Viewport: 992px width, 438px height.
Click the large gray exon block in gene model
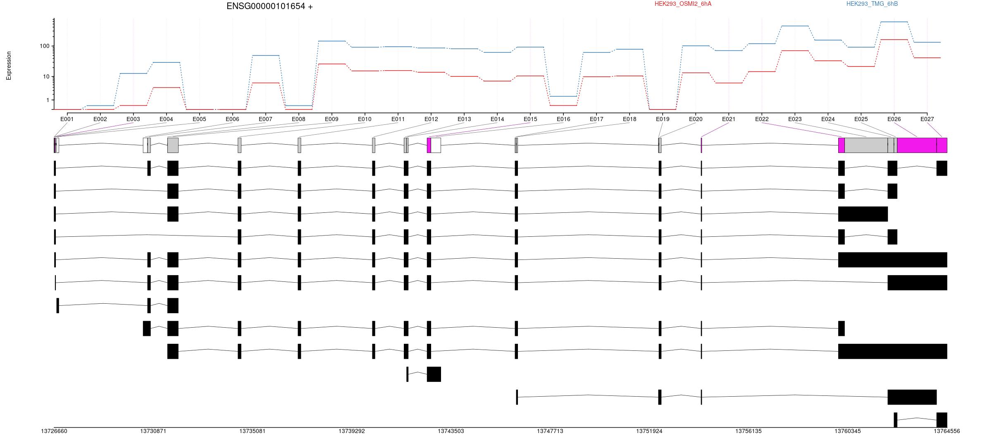[866, 145]
